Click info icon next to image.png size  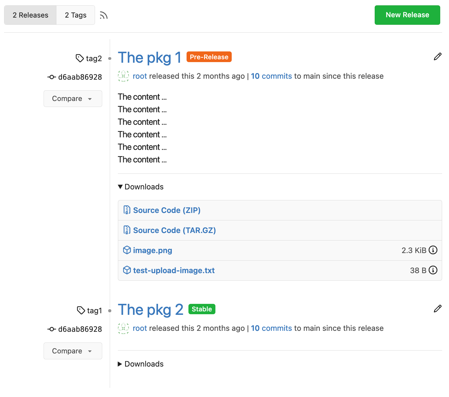[433, 250]
